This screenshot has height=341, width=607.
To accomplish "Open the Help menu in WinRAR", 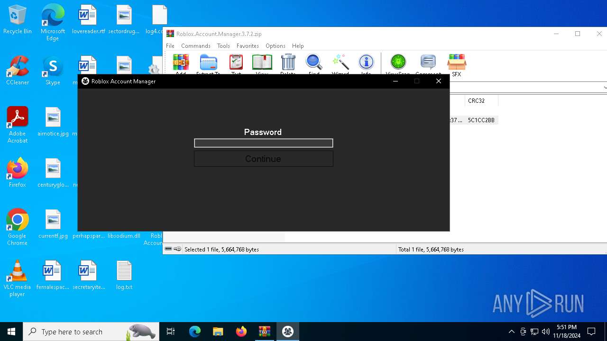I will 298,46.
